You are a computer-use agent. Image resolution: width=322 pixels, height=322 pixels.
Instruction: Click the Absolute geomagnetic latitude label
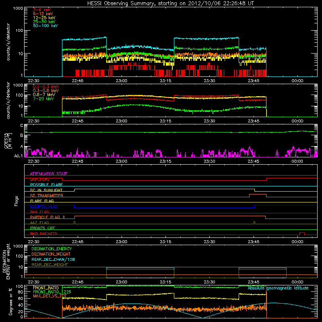(278, 288)
